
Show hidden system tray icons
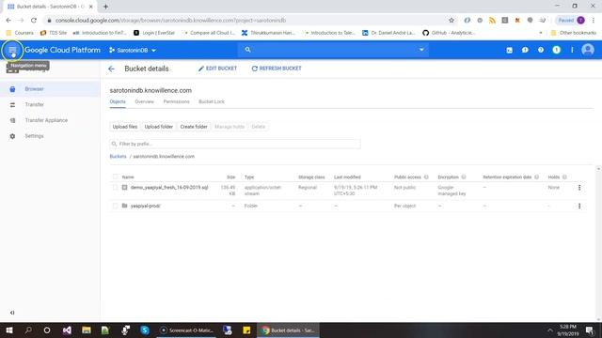tap(549, 330)
